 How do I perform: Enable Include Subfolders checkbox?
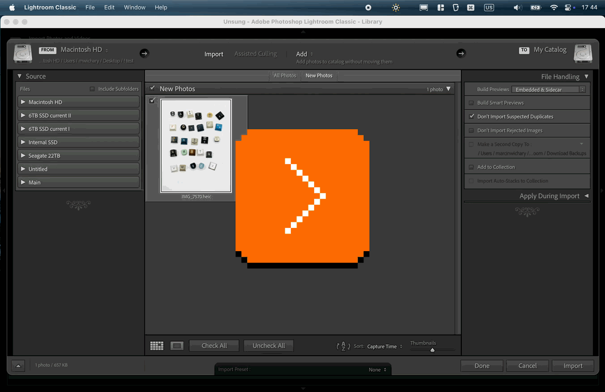point(92,89)
